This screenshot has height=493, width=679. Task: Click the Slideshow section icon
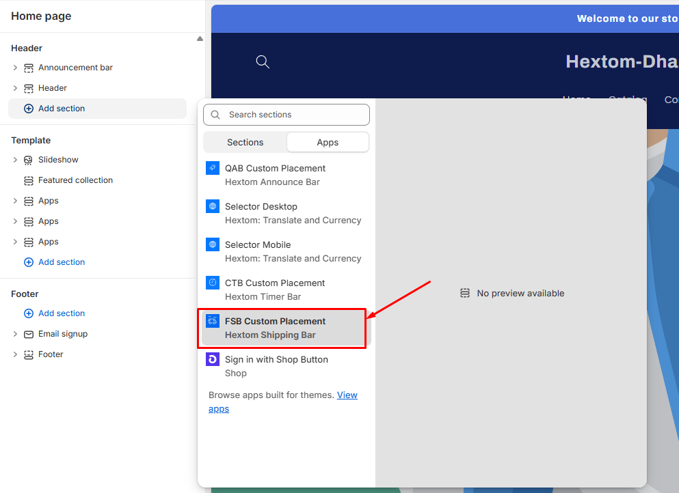coord(28,160)
